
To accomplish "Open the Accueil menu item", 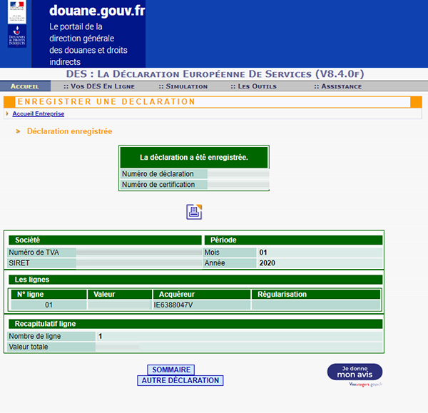I will 24,86.
